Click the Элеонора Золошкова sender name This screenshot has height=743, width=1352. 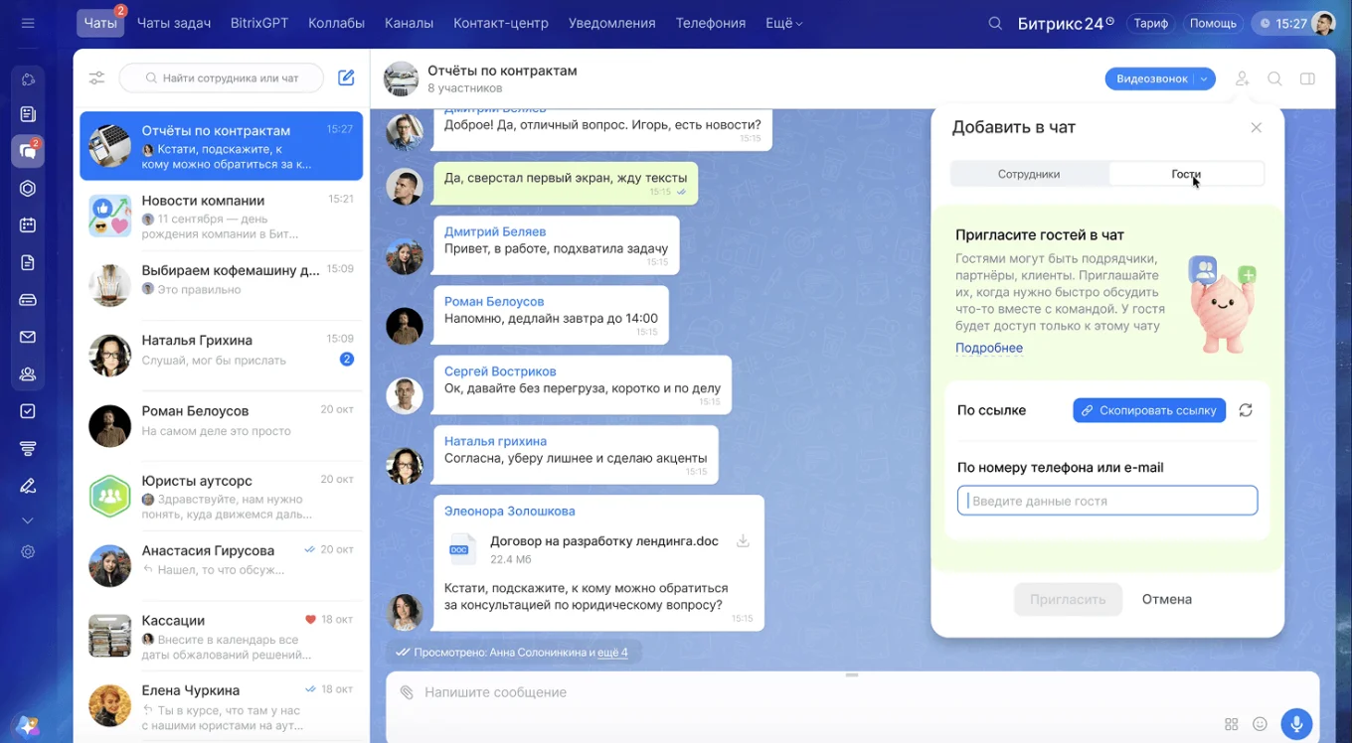click(x=509, y=511)
